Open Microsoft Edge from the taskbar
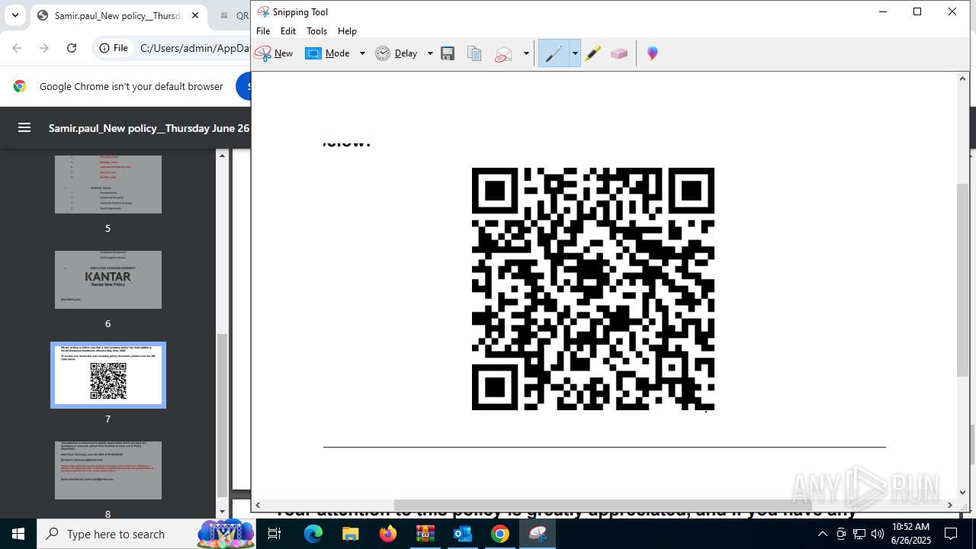Screen dimensions: 976x549 point(313,534)
